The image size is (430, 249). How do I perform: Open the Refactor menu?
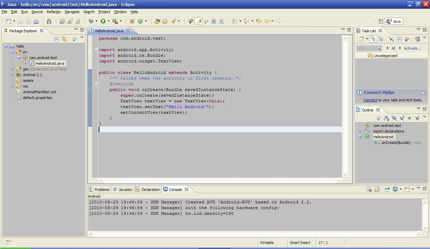(x=54, y=12)
